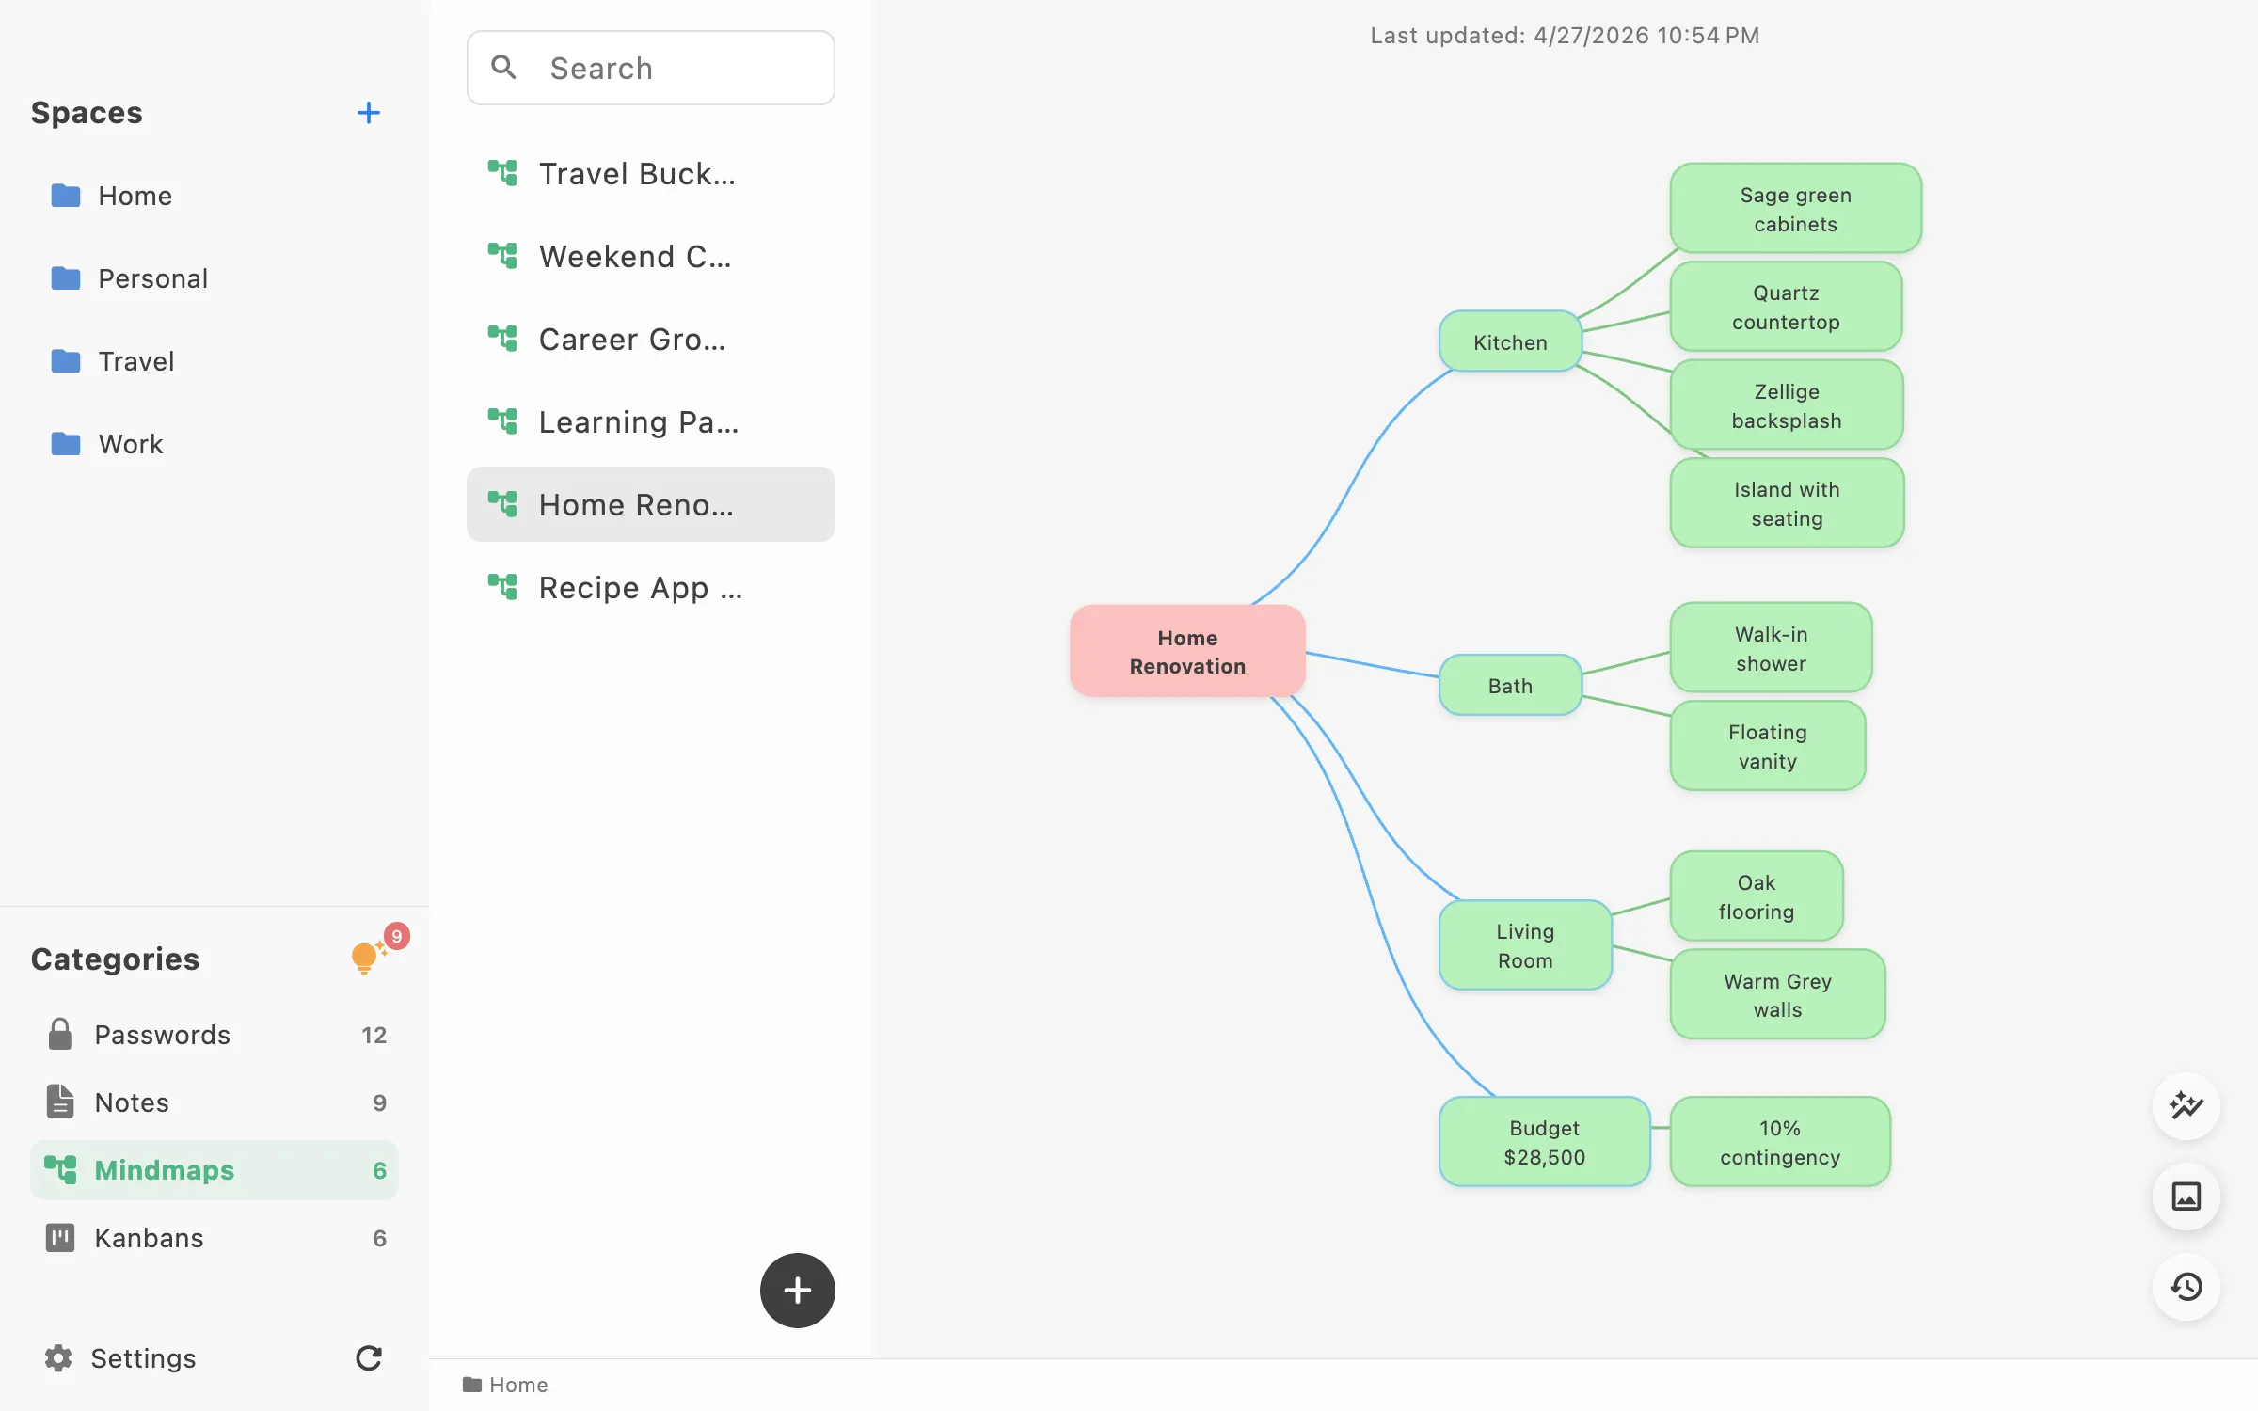Click the Oak flooring node
The image size is (2258, 1411).
point(1757,896)
